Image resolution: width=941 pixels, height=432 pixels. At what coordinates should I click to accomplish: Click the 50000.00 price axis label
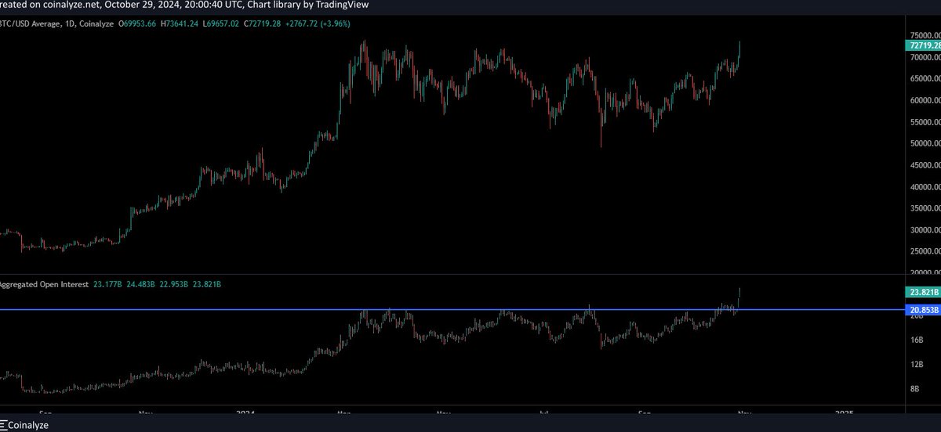point(925,144)
